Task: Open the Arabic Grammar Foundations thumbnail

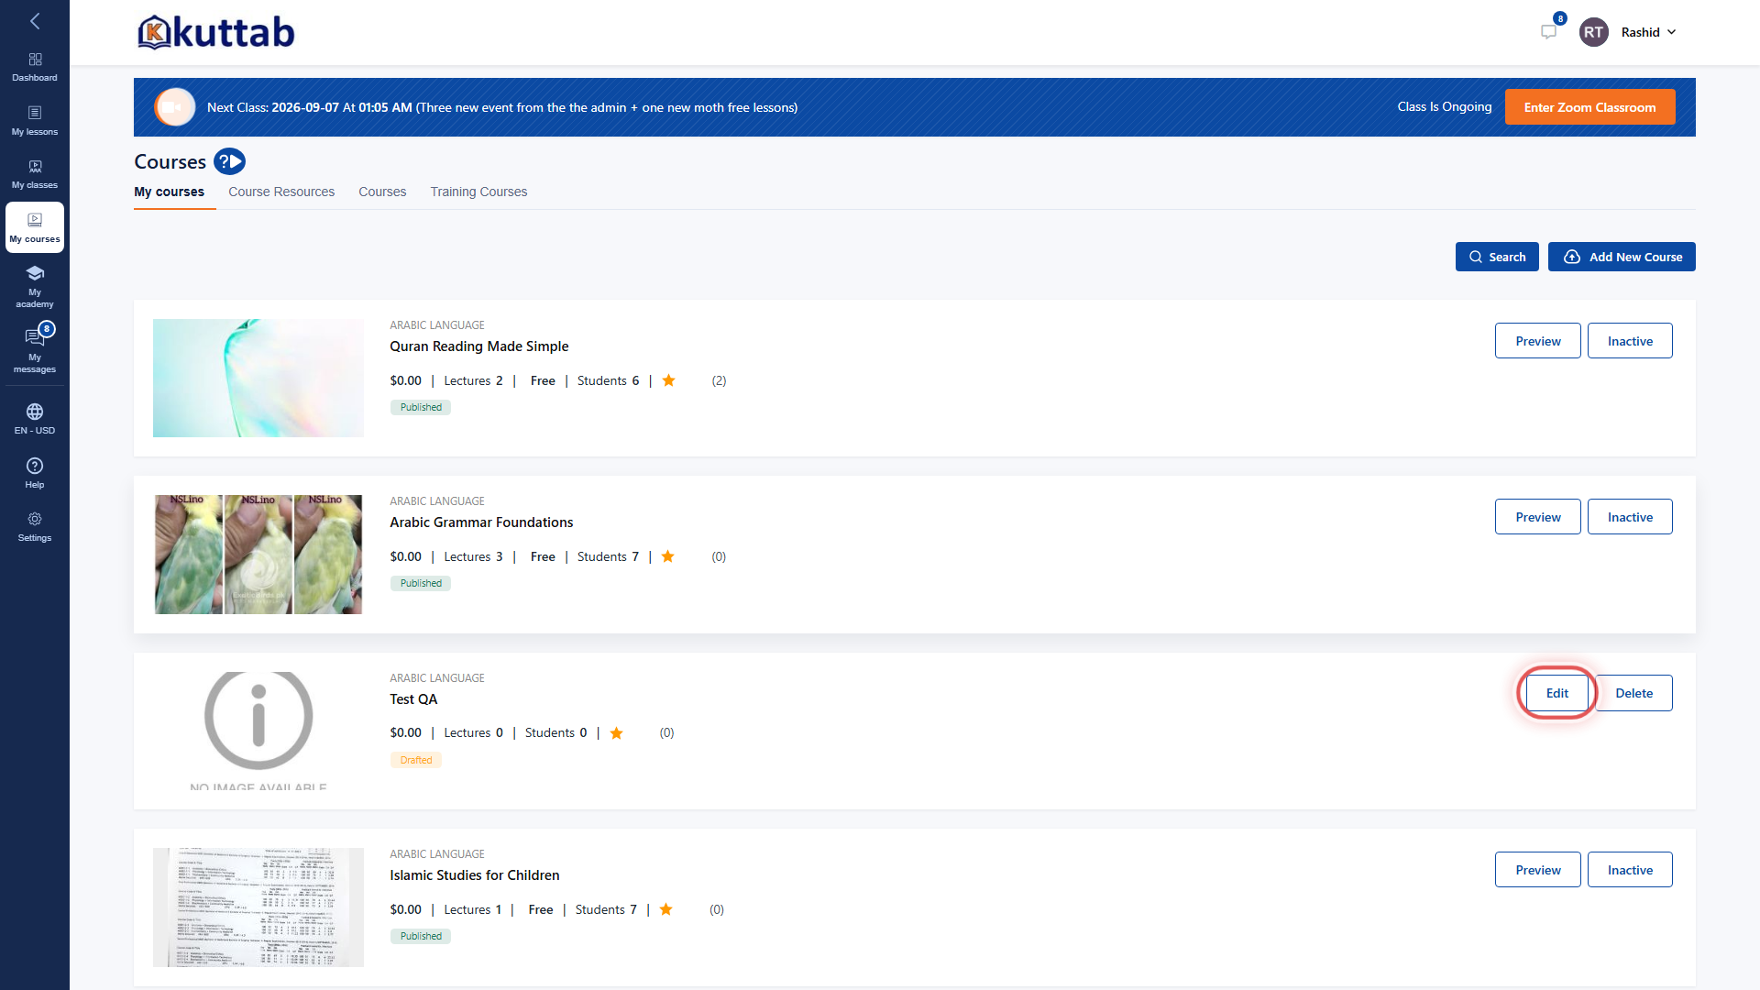Action: 258,555
